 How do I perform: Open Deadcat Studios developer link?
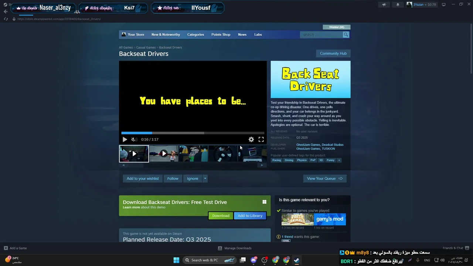coord(333,145)
